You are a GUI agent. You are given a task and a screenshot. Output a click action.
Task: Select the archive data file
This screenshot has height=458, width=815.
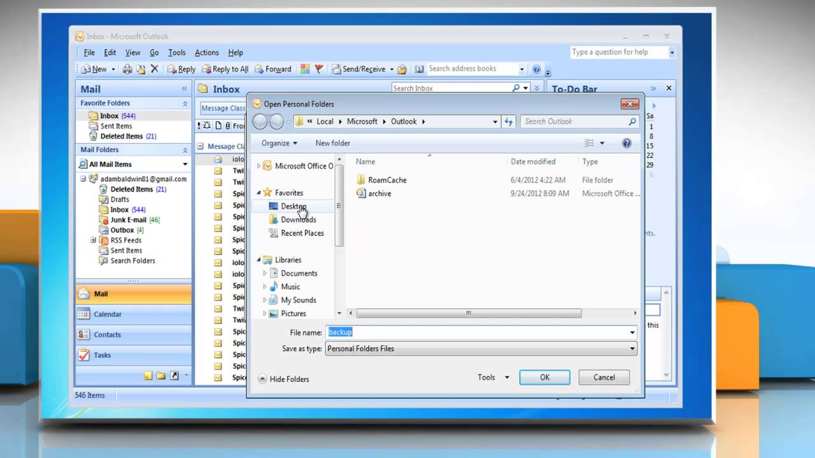pyautogui.click(x=379, y=193)
